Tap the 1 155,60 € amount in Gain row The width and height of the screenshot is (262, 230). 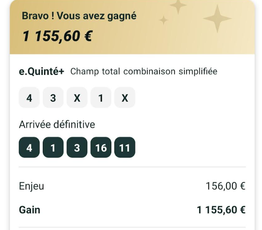[x=221, y=209]
